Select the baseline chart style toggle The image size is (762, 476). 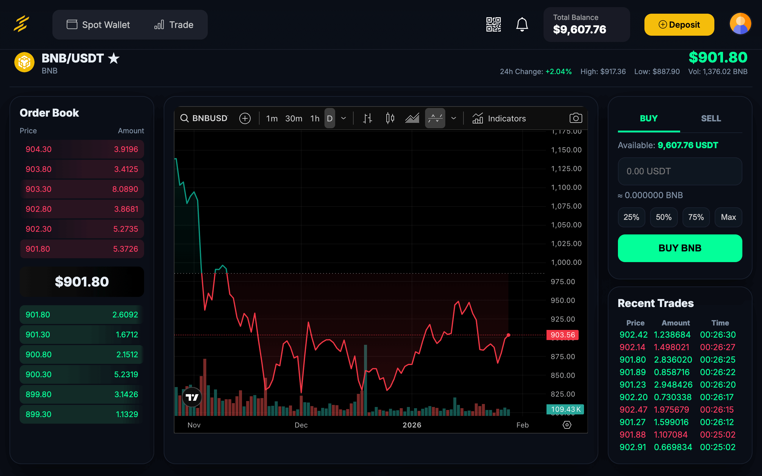pyautogui.click(x=435, y=118)
